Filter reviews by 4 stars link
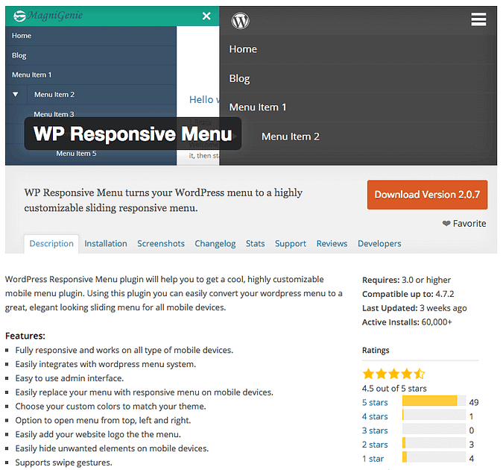This screenshot has height=470, width=503. pos(375,416)
